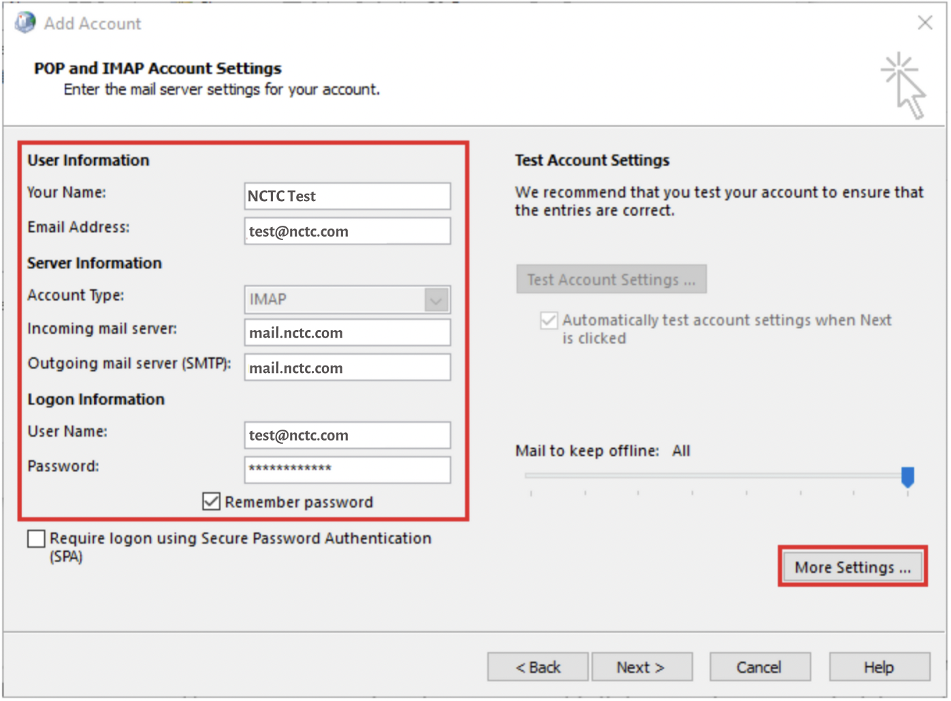Click the Incoming mail server field
This screenshot has height=701, width=951.
(347, 333)
